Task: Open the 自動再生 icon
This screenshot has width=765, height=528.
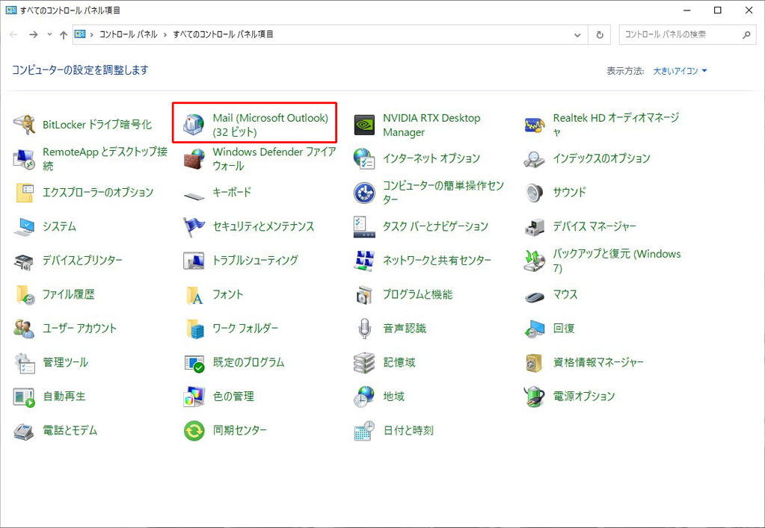Action: pos(24,397)
